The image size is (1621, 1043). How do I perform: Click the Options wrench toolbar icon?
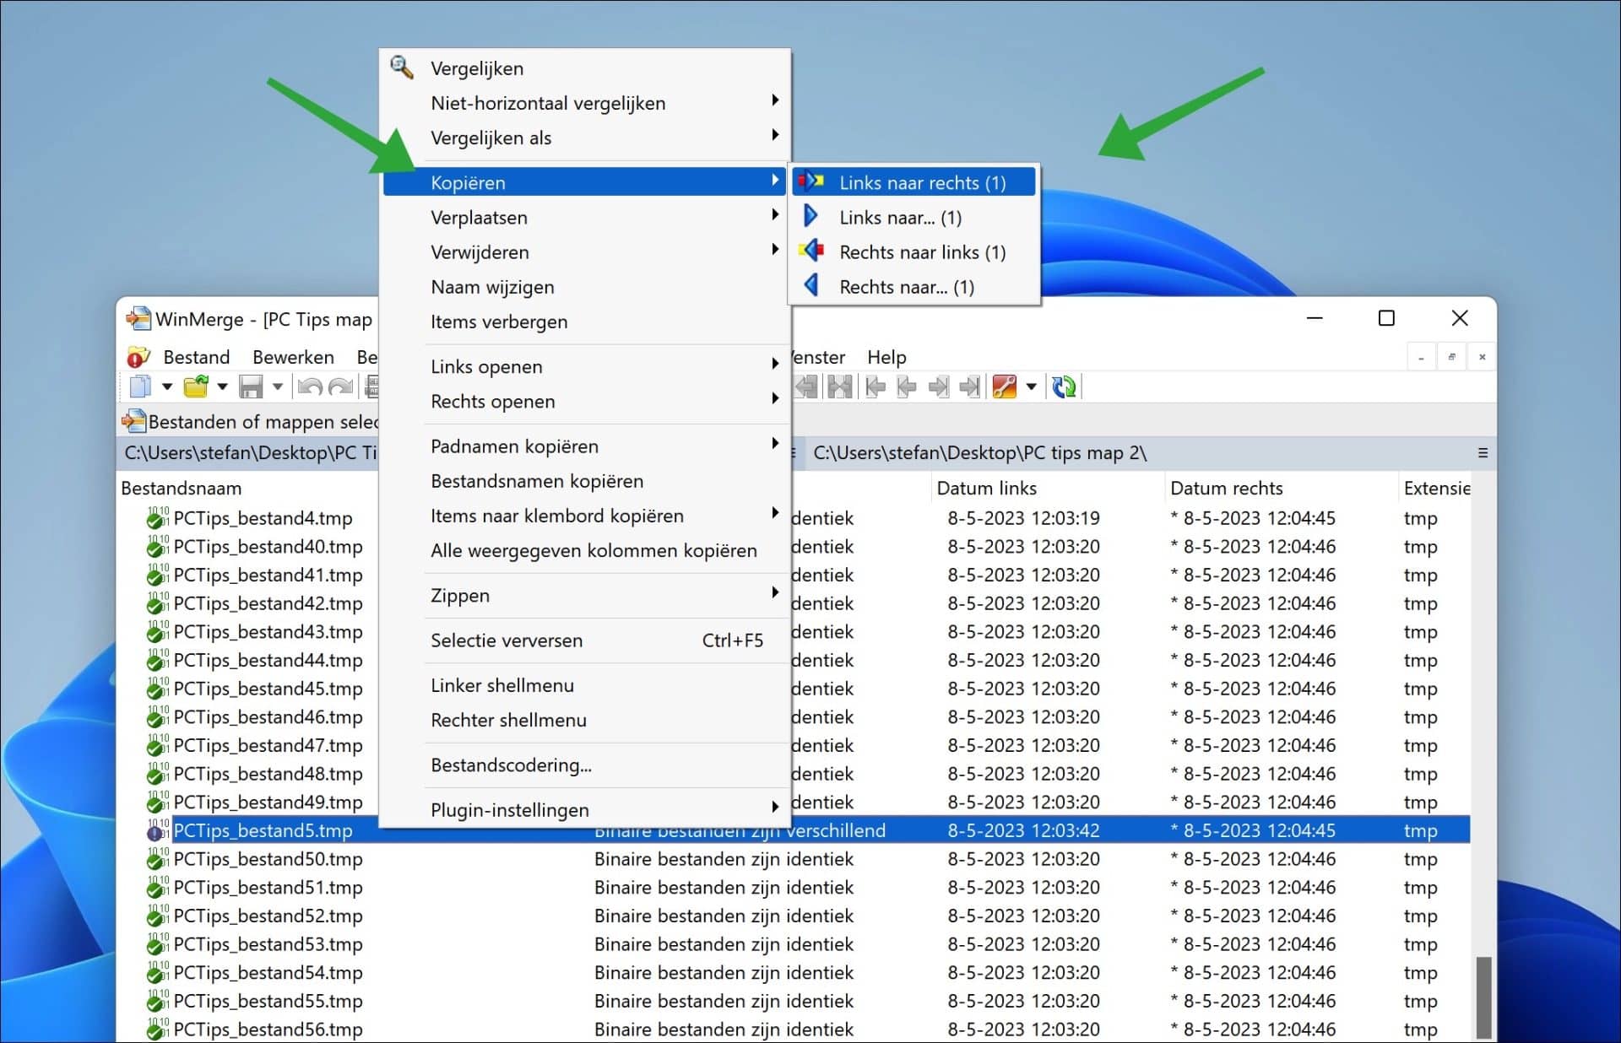tap(1005, 386)
